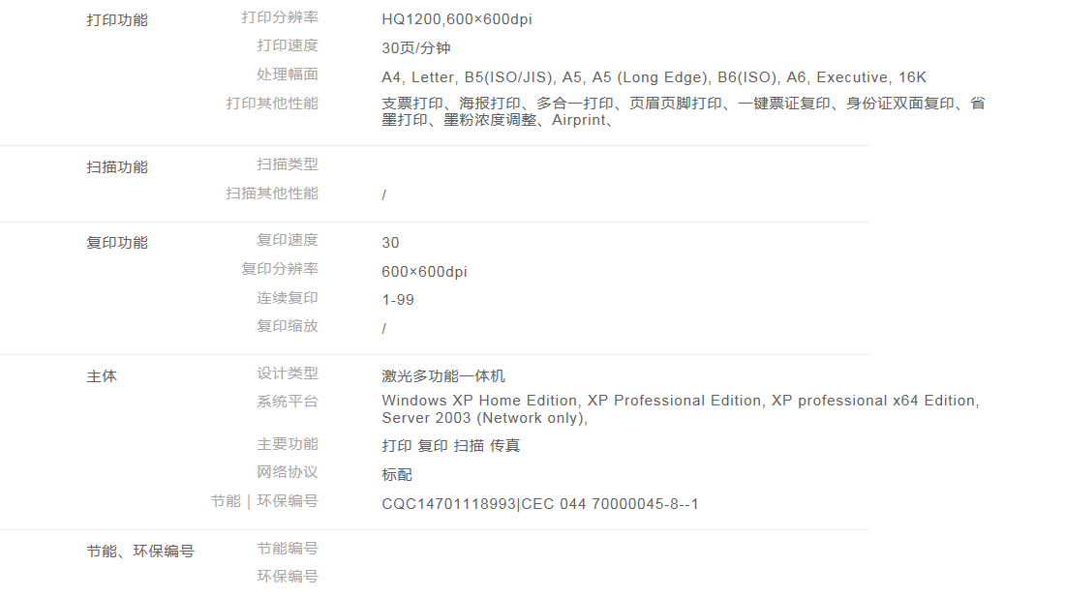
Task: Click the 打印其他性能 label
Action: [x=271, y=103]
